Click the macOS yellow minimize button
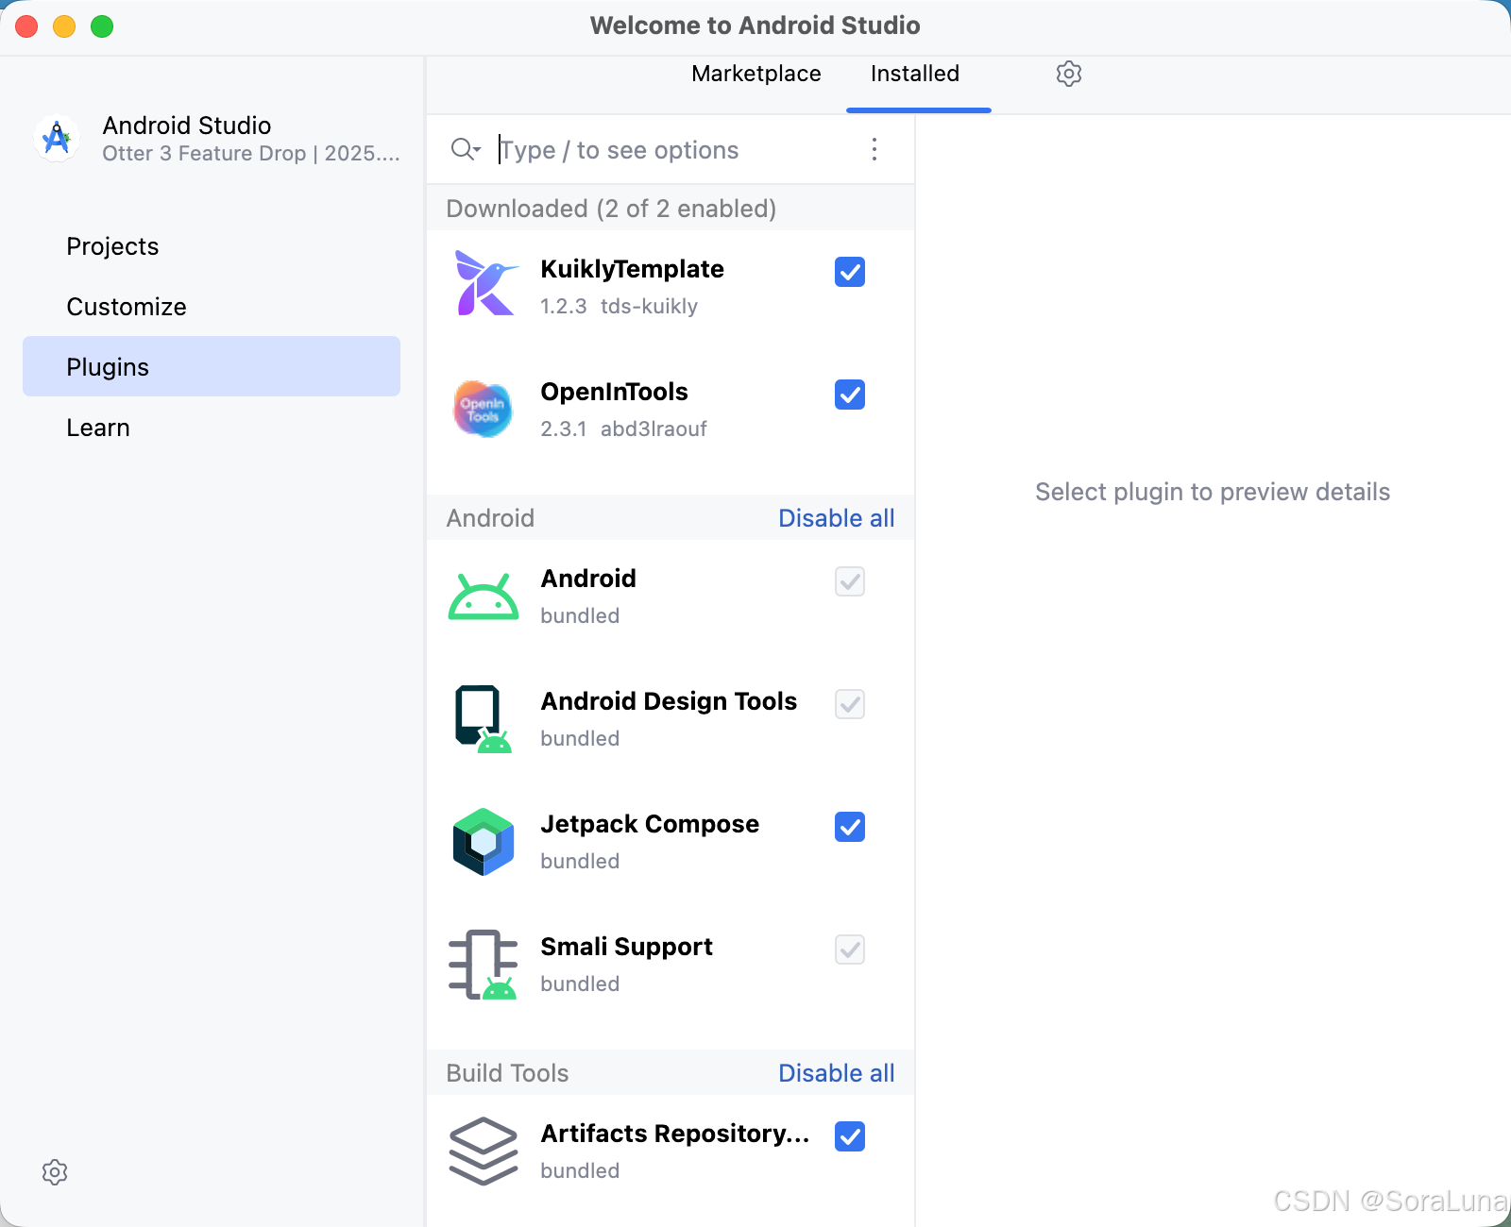This screenshot has width=1511, height=1227. pyautogui.click(x=64, y=26)
